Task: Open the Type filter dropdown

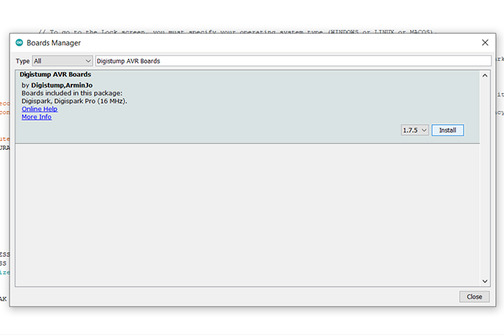Action: click(63, 61)
